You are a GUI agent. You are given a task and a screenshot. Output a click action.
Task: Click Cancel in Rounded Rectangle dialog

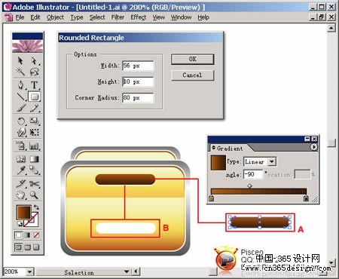(193, 75)
